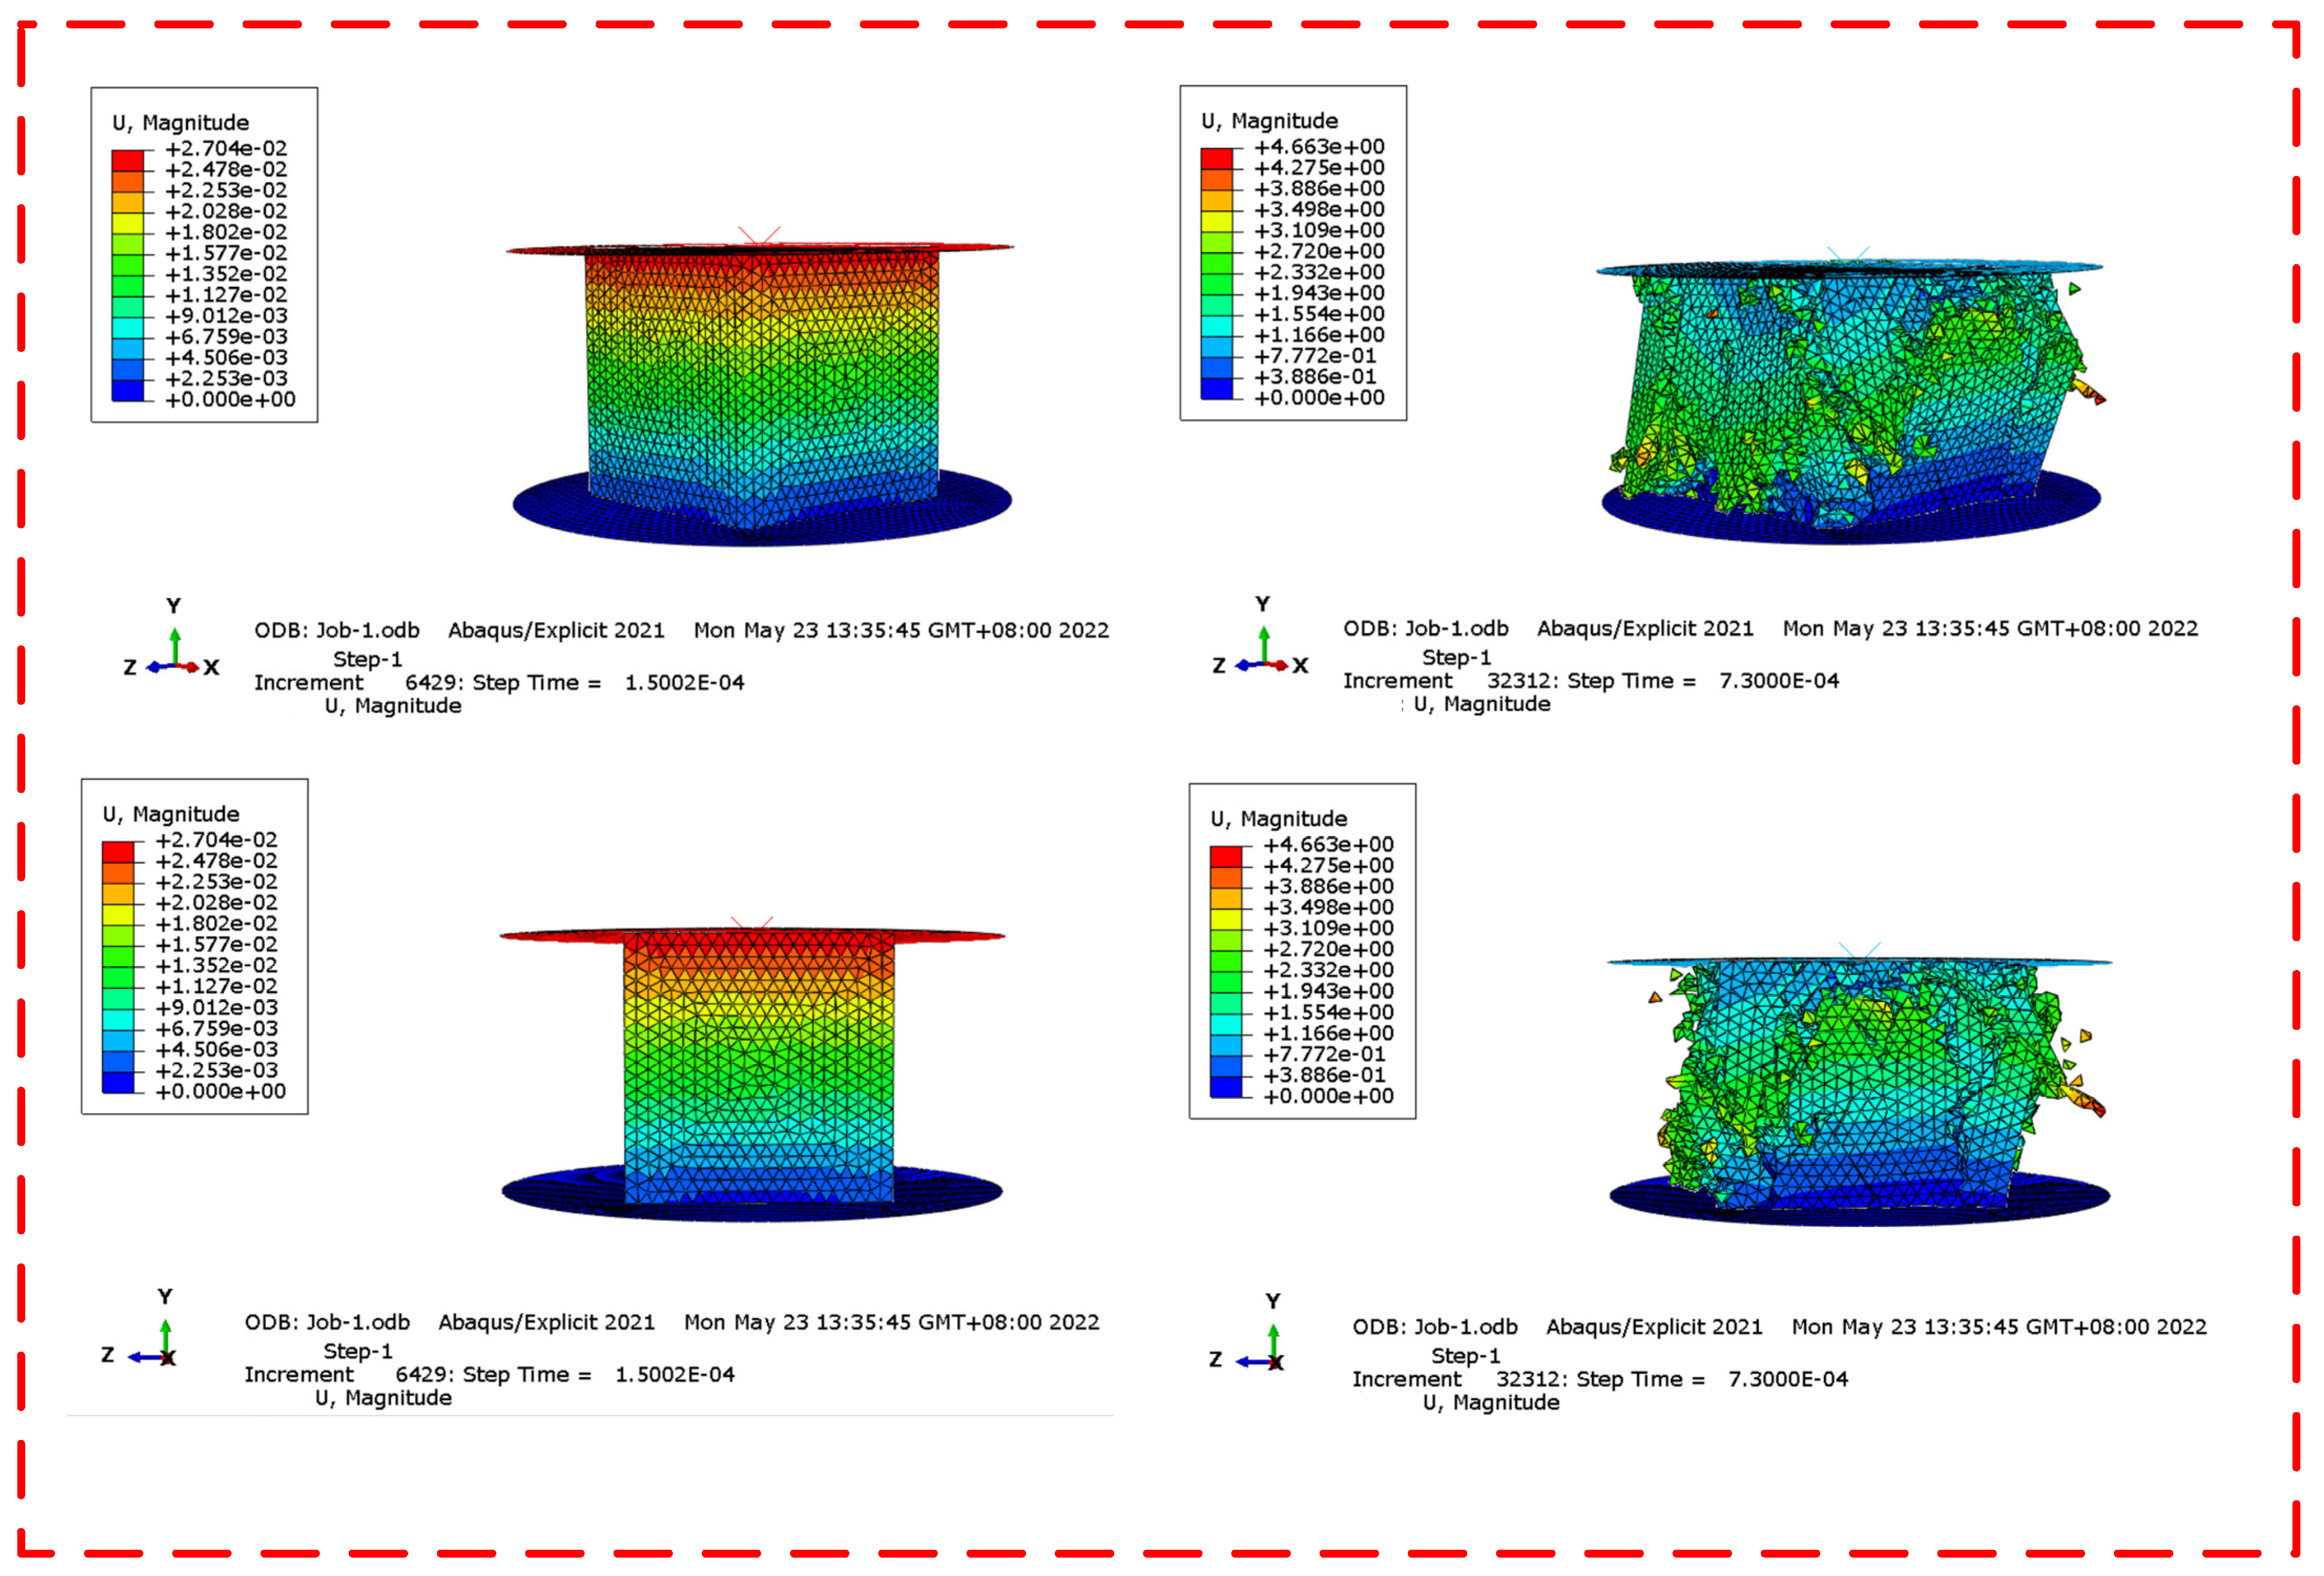Click red swatch in top-left legend
This screenshot has width=2324, height=1576.
tap(128, 160)
